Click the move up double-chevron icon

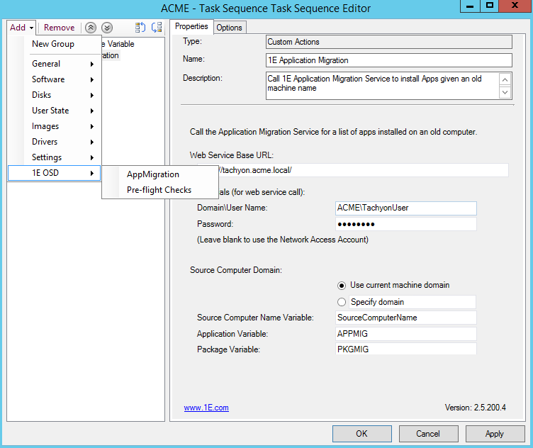[91, 28]
